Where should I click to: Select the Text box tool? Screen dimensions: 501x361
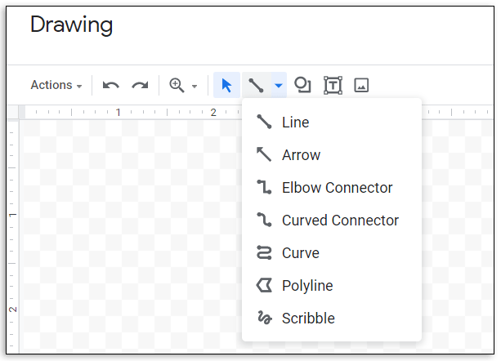tap(333, 85)
